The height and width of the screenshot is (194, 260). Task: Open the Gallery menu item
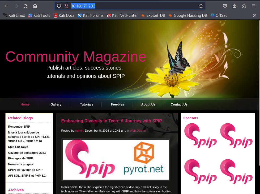point(56,104)
